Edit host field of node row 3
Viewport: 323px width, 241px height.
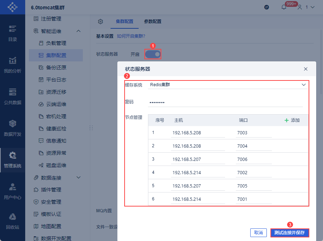[198, 159]
